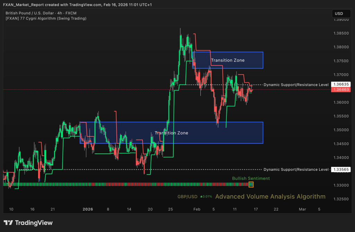This screenshot has width=355, height=232.
Task: Click the Advanced Volume Analysis Algorithm text
Action: tap(270, 197)
